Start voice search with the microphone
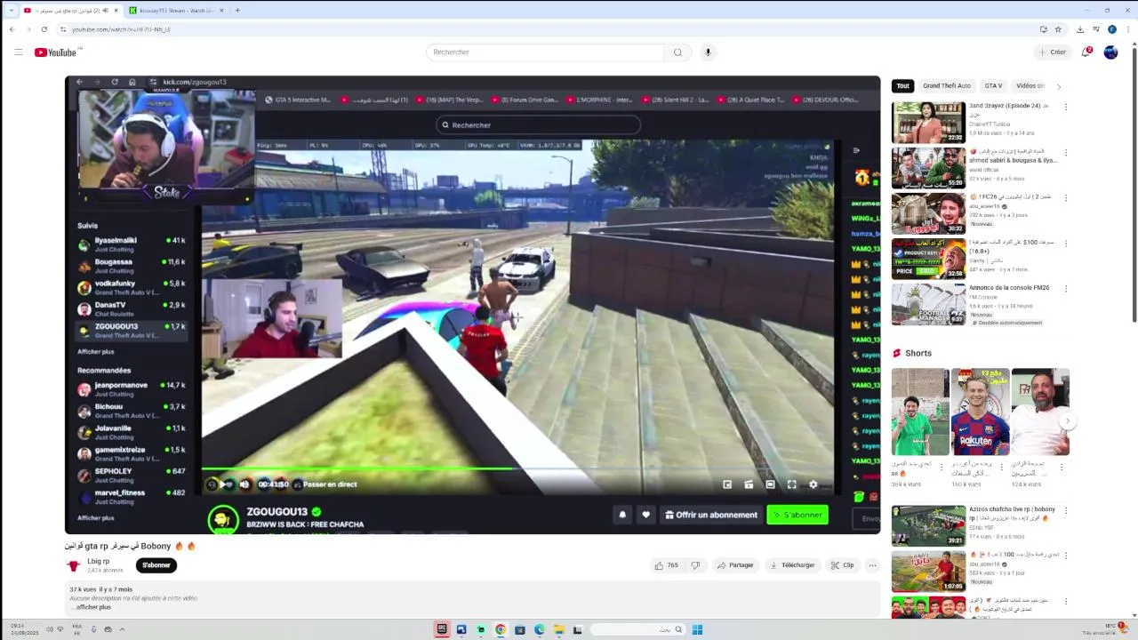 point(708,52)
